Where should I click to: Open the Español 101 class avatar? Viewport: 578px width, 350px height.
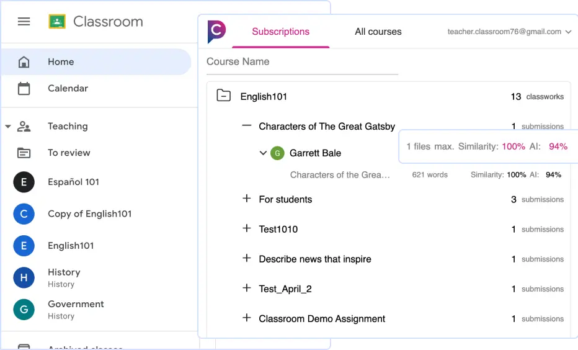pyautogui.click(x=24, y=182)
